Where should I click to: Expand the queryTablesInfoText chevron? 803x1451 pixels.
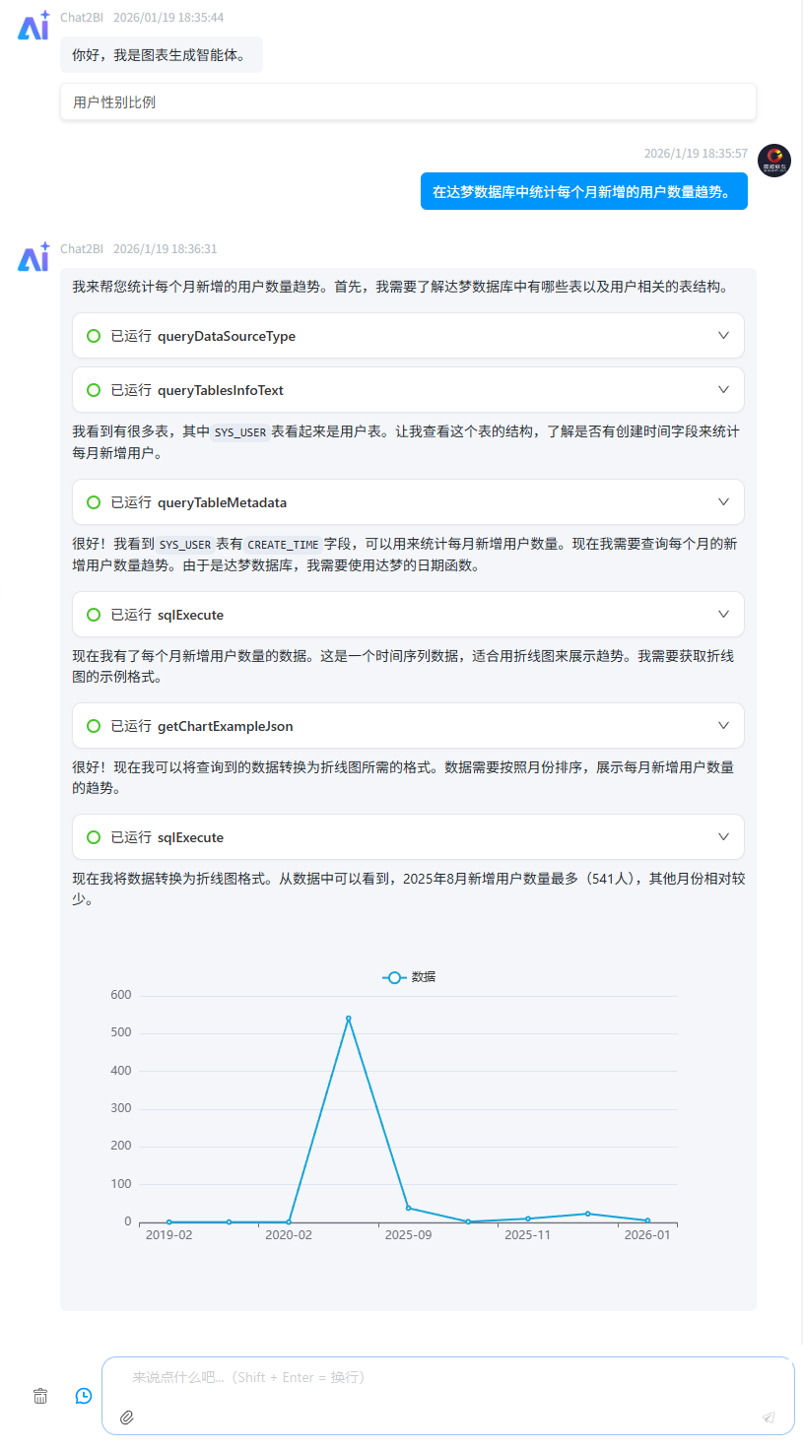pyautogui.click(x=723, y=390)
